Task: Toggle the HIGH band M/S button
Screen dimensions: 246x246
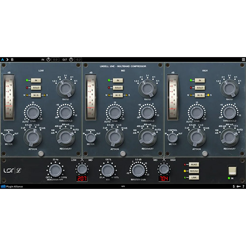Action: pos(200,95)
